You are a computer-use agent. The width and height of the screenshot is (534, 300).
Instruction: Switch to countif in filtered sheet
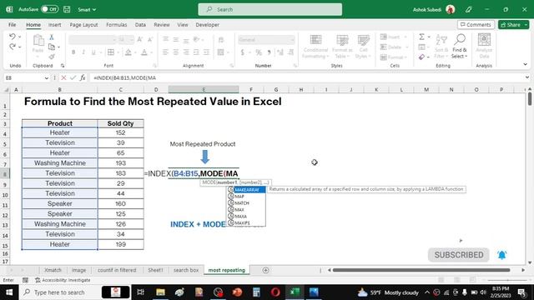117,270
